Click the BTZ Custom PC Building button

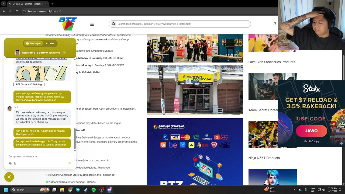[29, 84]
